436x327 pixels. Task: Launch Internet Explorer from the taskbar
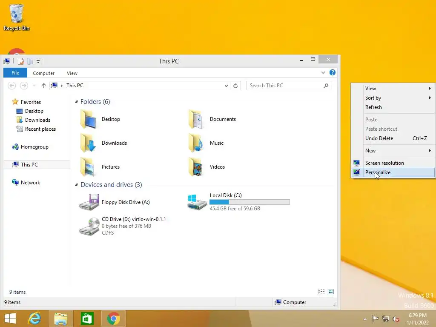(x=35, y=318)
